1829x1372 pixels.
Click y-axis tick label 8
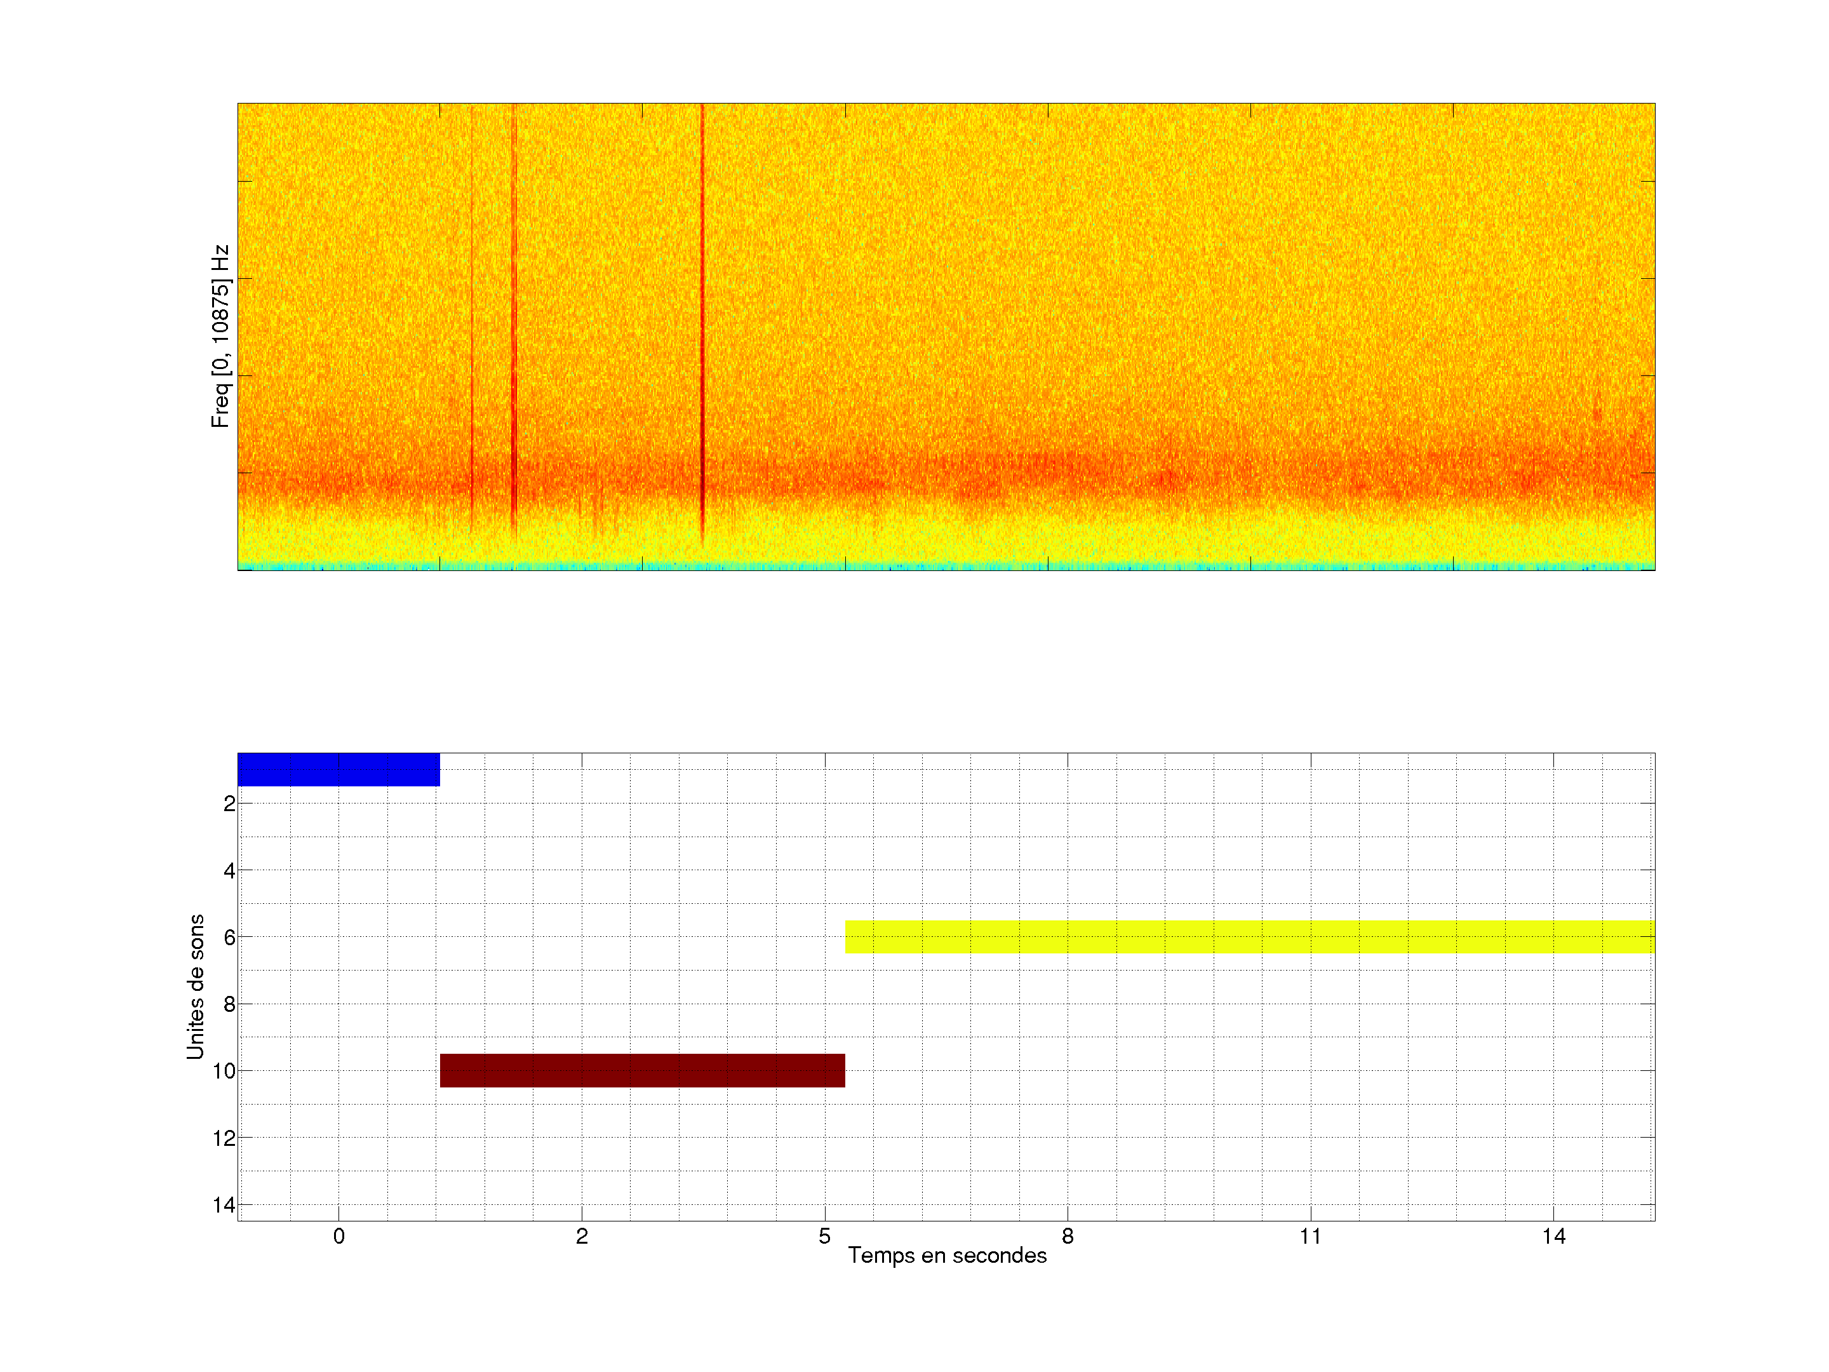[x=229, y=1005]
